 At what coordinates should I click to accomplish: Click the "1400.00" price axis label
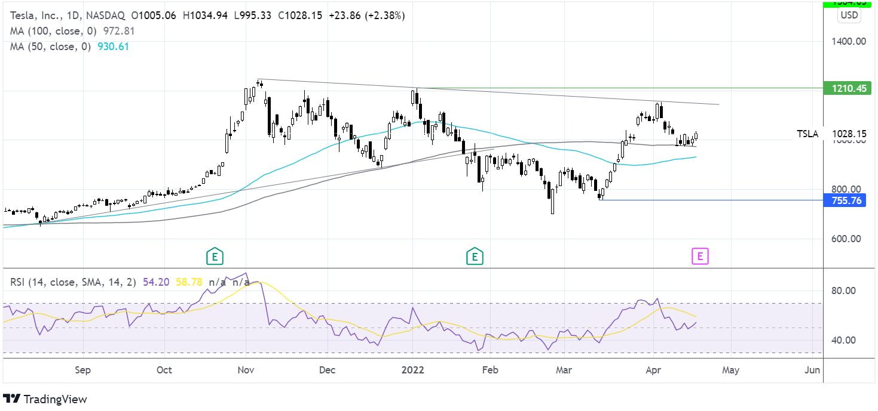(x=849, y=42)
